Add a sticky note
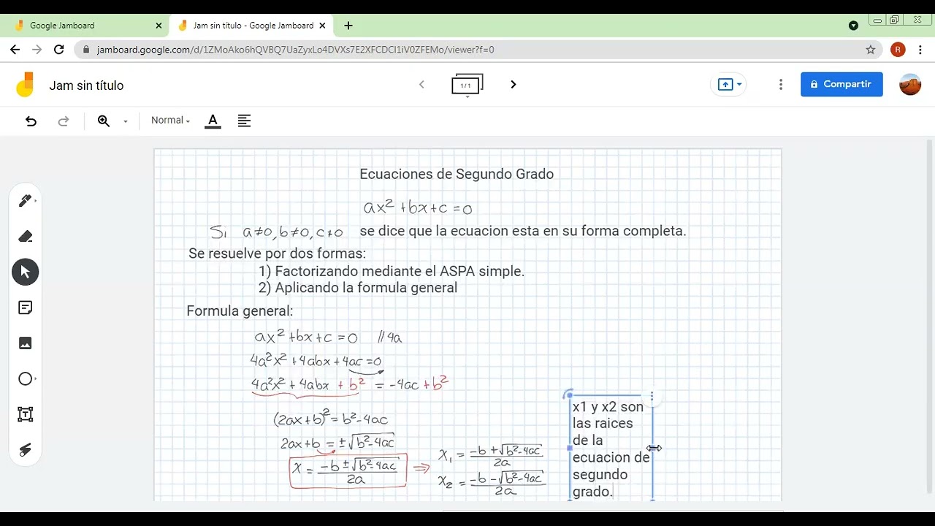Image resolution: width=935 pixels, height=526 pixels. tap(26, 308)
